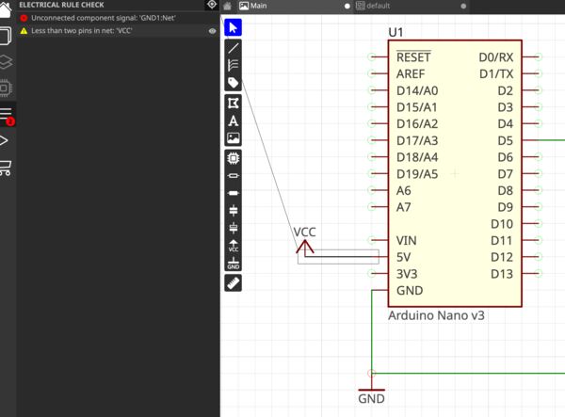Open the play/output panel in sidebar
Screen dimensions: 565x417
coord(4,140)
